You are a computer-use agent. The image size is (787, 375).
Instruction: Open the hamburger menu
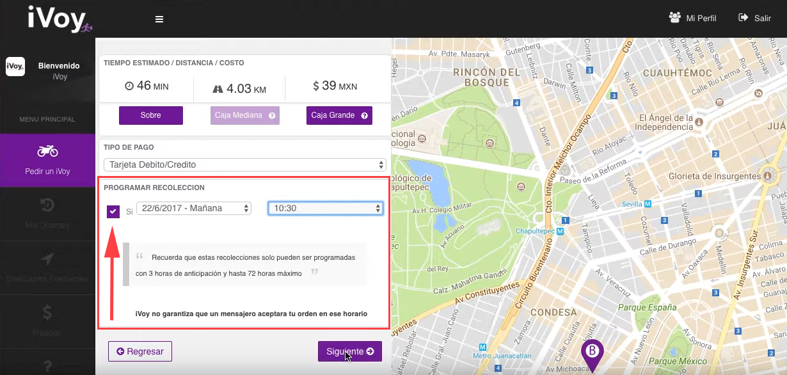coord(159,19)
